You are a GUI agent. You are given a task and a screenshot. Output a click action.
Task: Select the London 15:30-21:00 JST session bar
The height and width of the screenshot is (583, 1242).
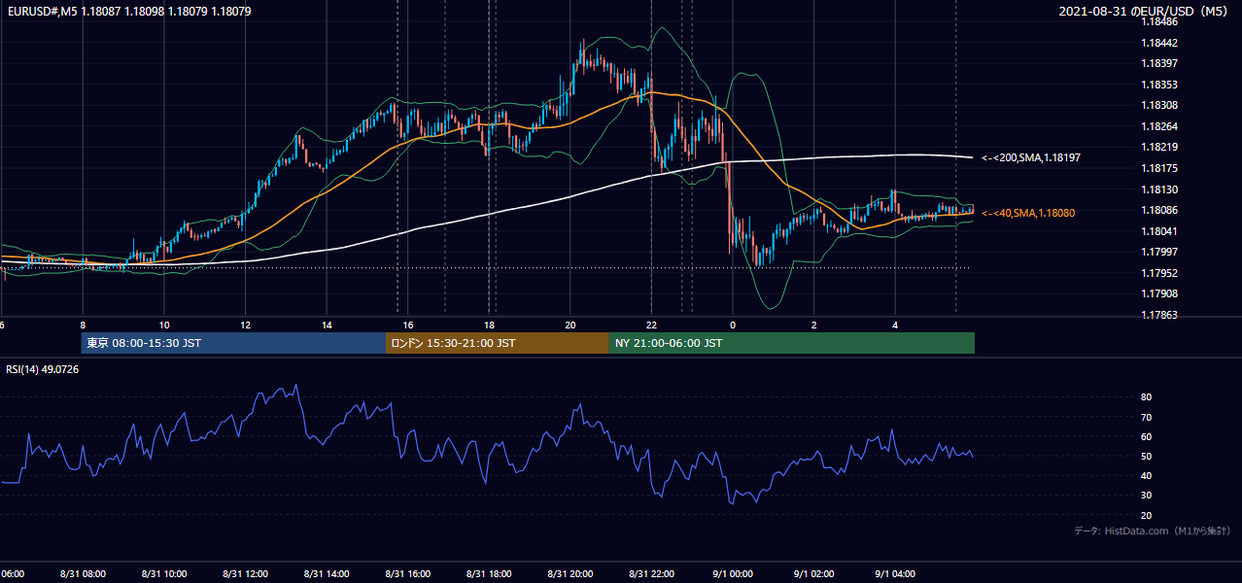[x=497, y=343]
